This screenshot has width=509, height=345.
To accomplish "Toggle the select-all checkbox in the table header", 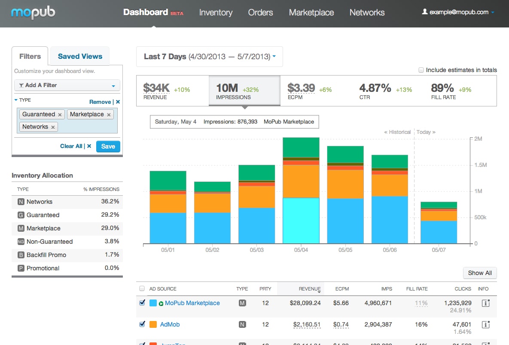I will pyautogui.click(x=142, y=289).
